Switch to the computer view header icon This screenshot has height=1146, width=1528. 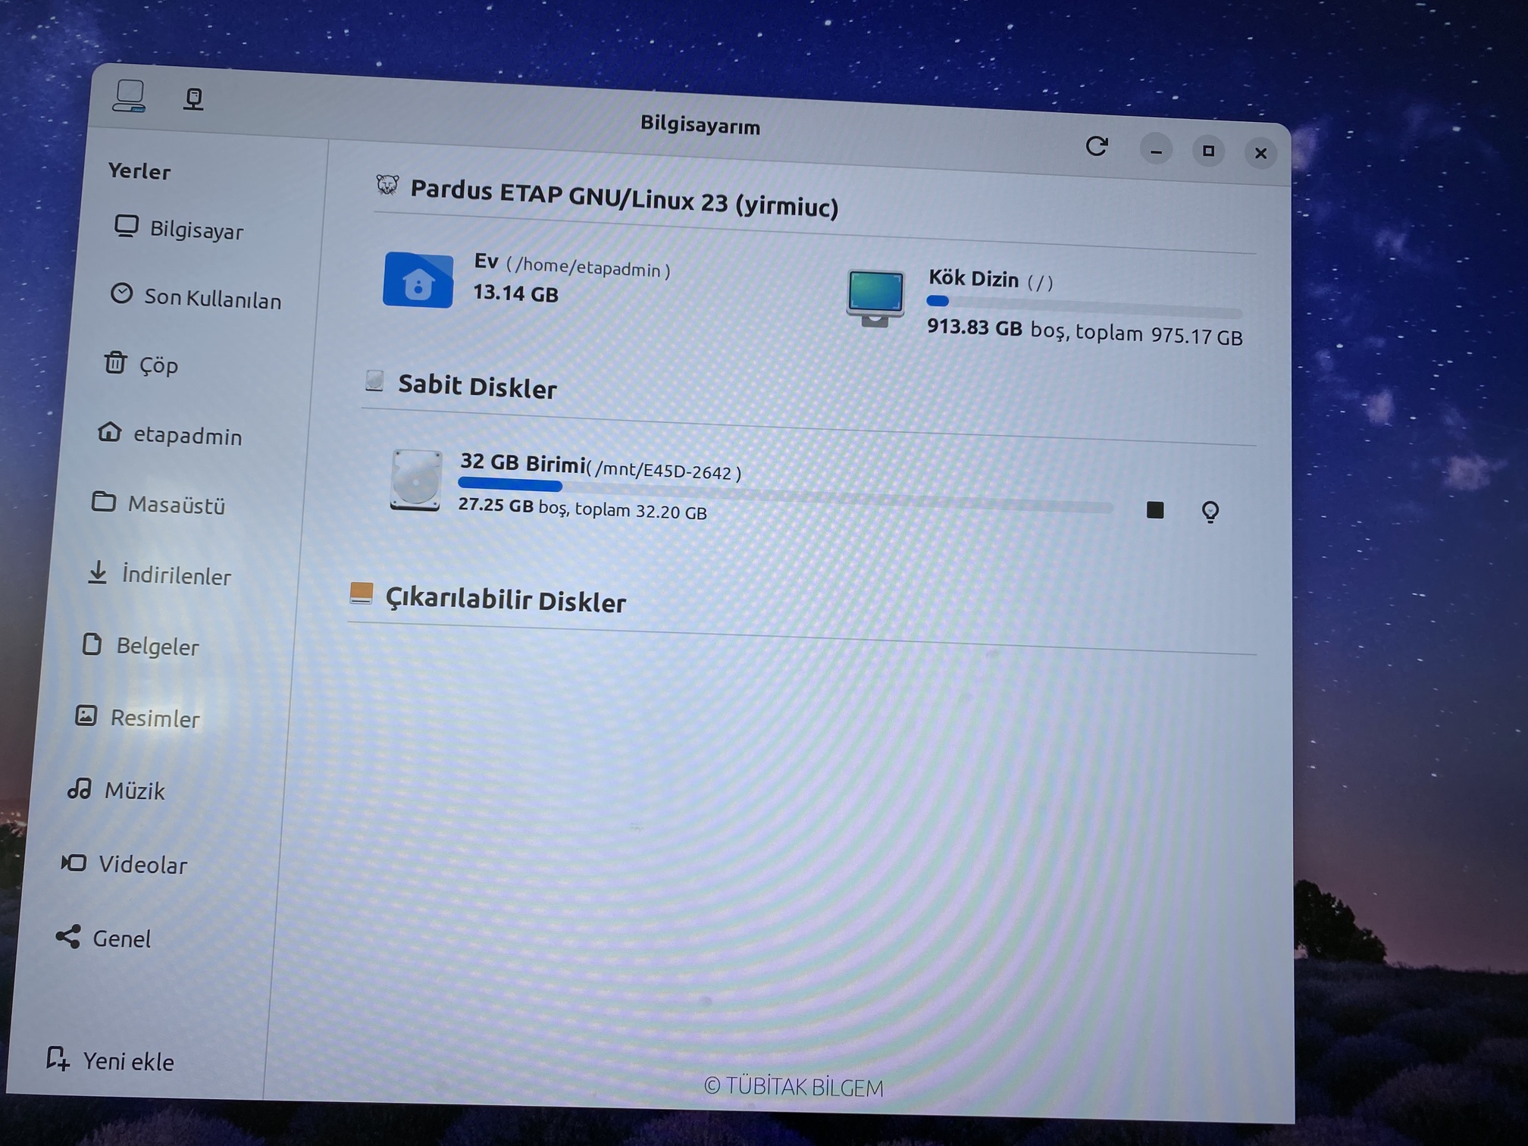[130, 96]
